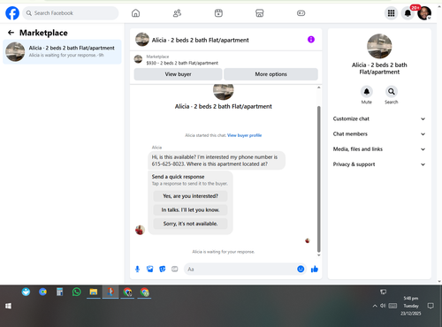
Task: Open the Gaming icon in top navigation
Action: tap(301, 13)
